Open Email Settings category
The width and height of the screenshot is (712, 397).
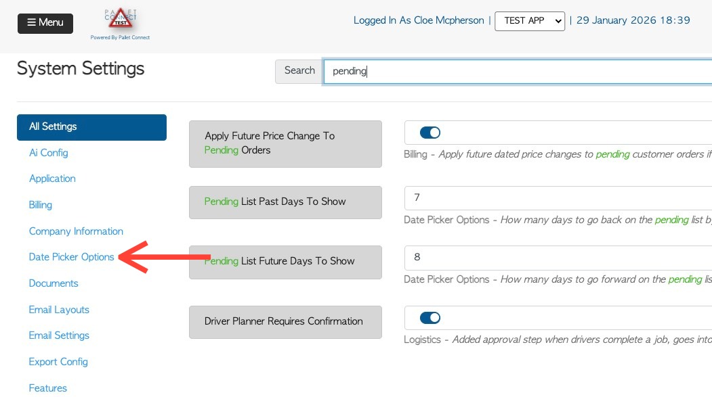[x=59, y=335]
